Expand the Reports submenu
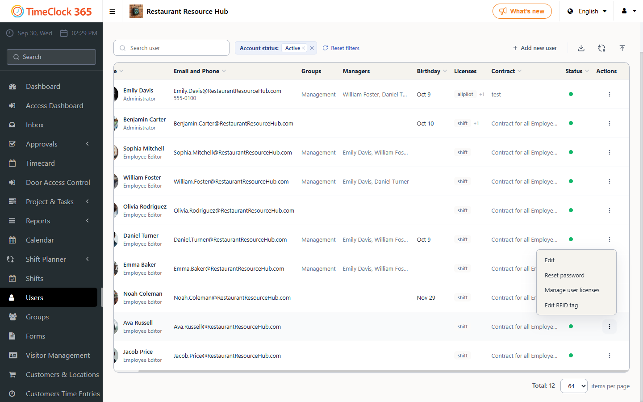643x402 pixels. 88,221
